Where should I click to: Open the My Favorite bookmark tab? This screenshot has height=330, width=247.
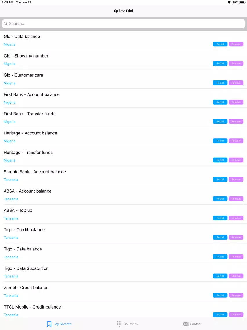(x=59, y=324)
